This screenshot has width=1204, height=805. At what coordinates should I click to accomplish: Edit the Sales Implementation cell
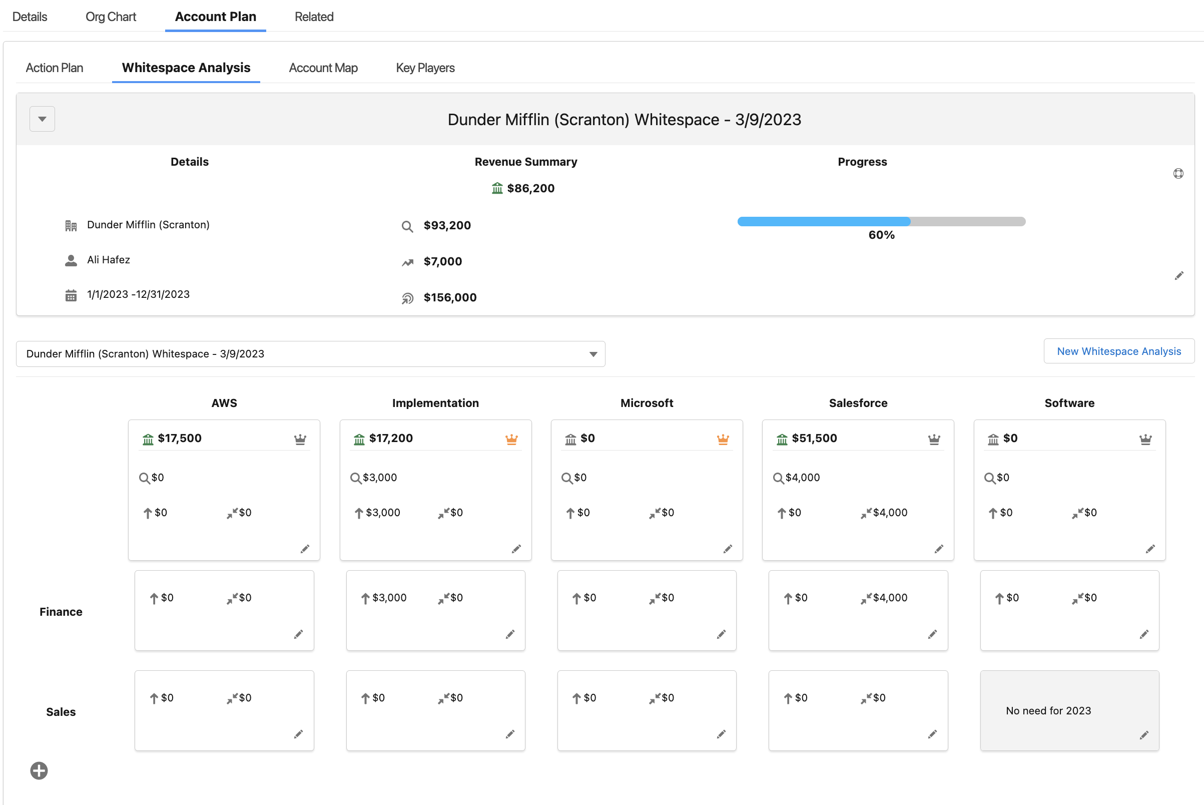click(x=509, y=734)
